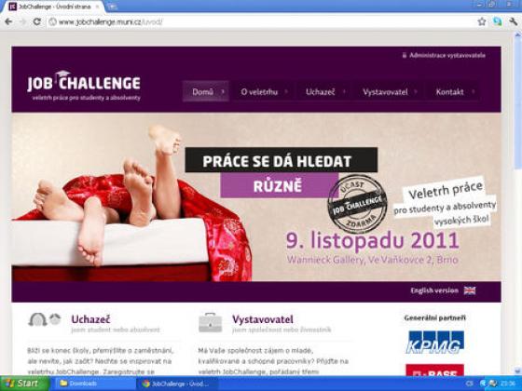The width and height of the screenshot is (522, 391).
Task: Click the KPMG partner logo
Action: (x=434, y=342)
